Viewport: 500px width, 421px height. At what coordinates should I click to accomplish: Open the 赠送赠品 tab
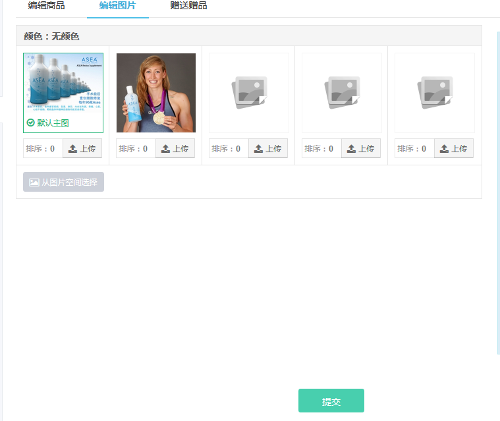click(x=188, y=5)
